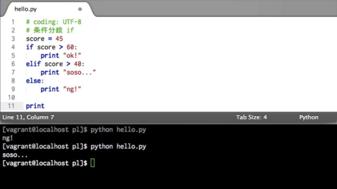The height and width of the screenshot is (189, 337).
Task: Open the Tab Size: 4 menu
Action: (x=251, y=117)
